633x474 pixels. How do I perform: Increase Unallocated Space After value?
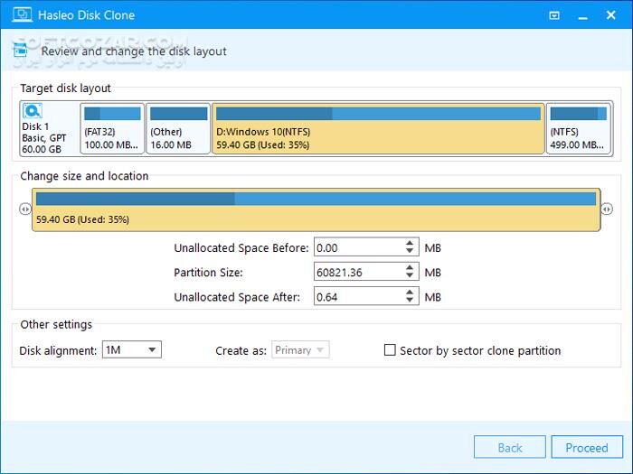[411, 292]
